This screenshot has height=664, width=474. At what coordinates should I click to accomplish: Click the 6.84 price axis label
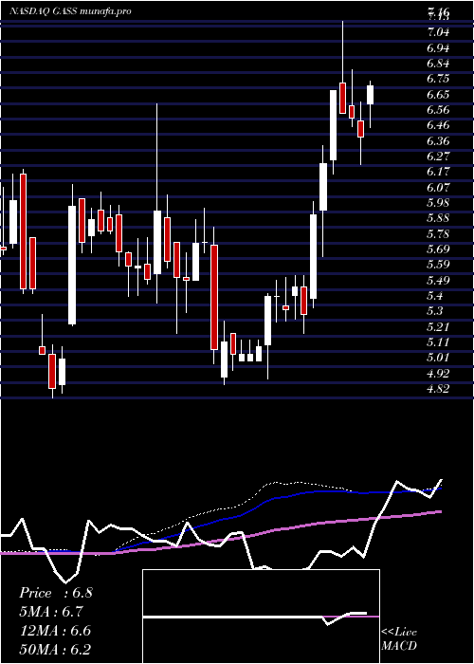click(438, 64)
